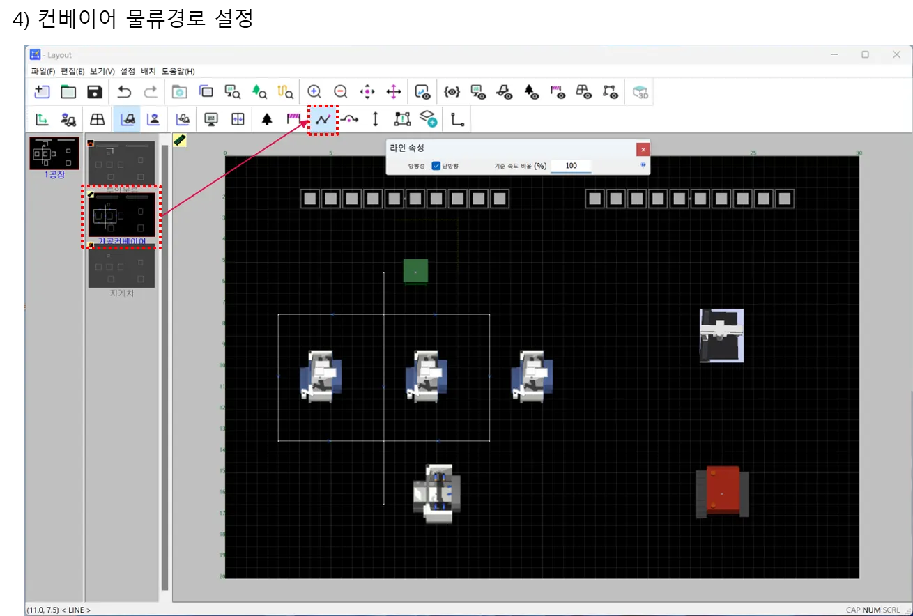Select the 1공장 layout thumbnail
This screenshot has width=913, height=616.
[54, 153]
